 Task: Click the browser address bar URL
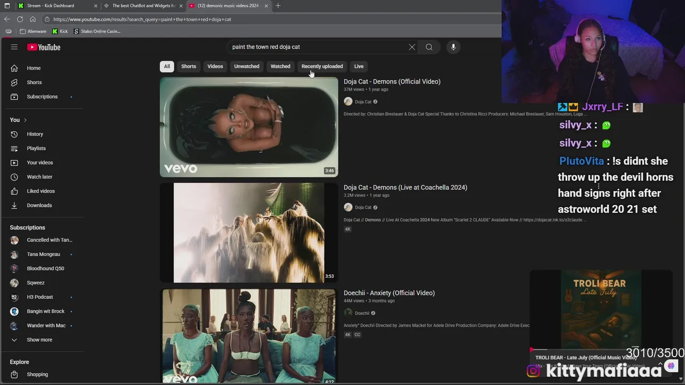[142, 19]
